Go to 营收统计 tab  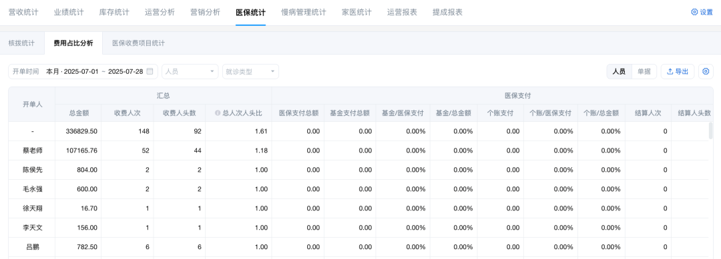(x=23, y=13)
